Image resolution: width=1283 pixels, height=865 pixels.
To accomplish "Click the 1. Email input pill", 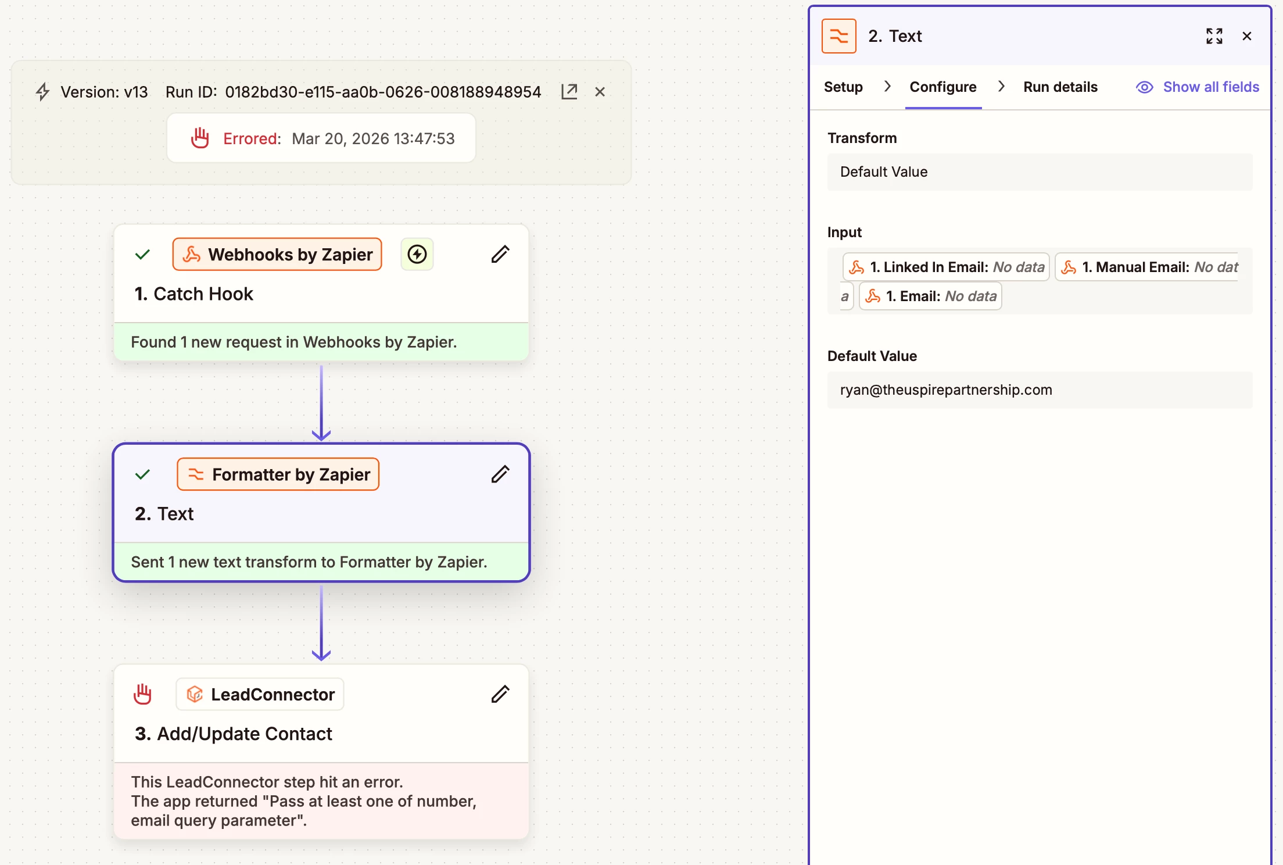I will click(930, 296).
